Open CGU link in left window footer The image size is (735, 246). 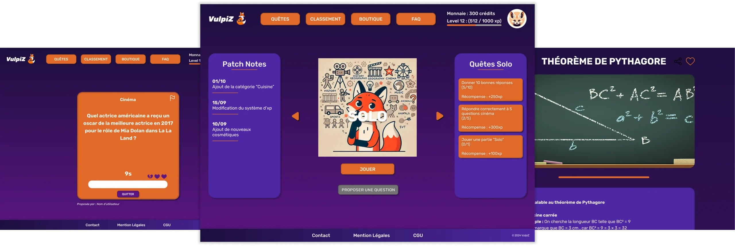tap(167, 225)
